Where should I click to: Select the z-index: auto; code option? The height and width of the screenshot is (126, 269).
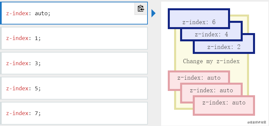pyautogui.click(x=74, y=13)
